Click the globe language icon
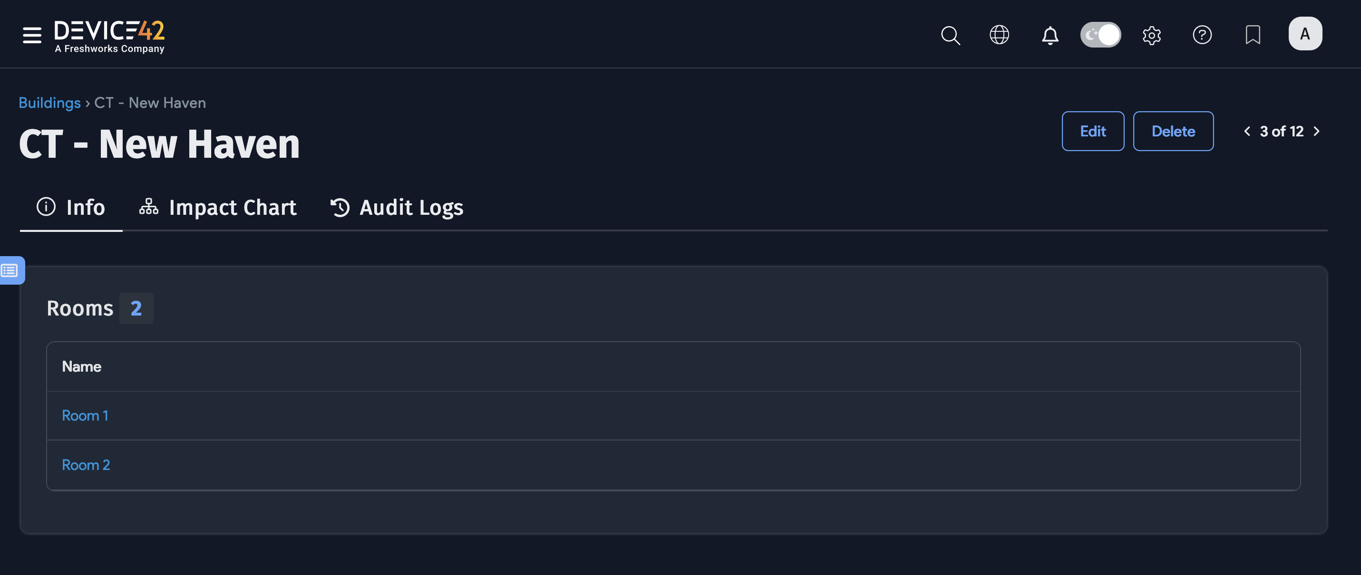The image size is (1361, 575). tap(999, 35)
